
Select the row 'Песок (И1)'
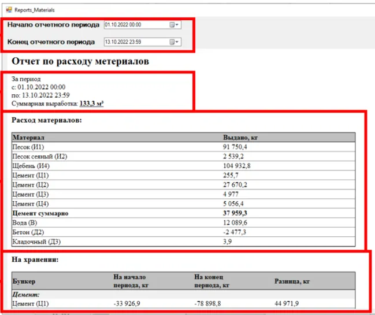click(183, 147)
